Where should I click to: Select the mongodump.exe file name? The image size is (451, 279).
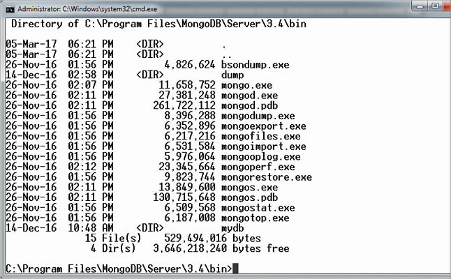pyautogui.click(x=258, y=116)
